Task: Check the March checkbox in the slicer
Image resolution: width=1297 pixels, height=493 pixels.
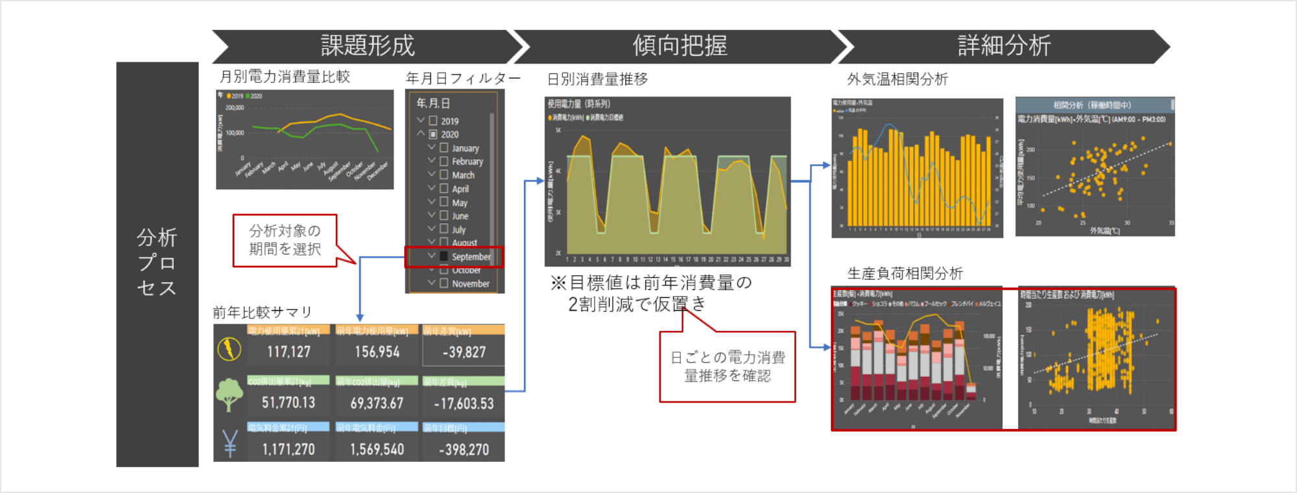Action: point(444,174)
